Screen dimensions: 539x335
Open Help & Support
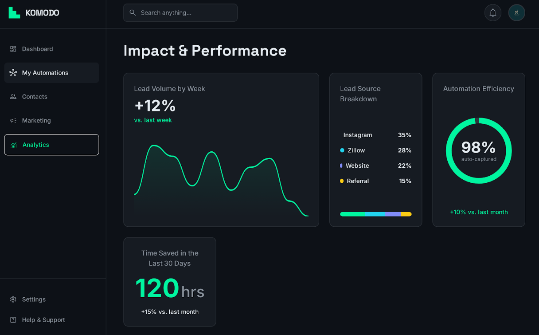point(43,320)
